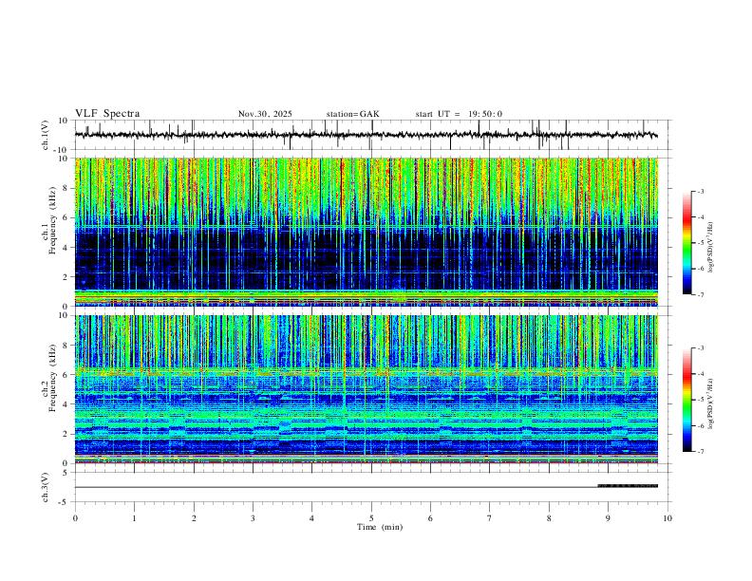The image size is (752, 581).
Task: Click inside the ch.2 spectrogram panel
Action: point(366,389)
